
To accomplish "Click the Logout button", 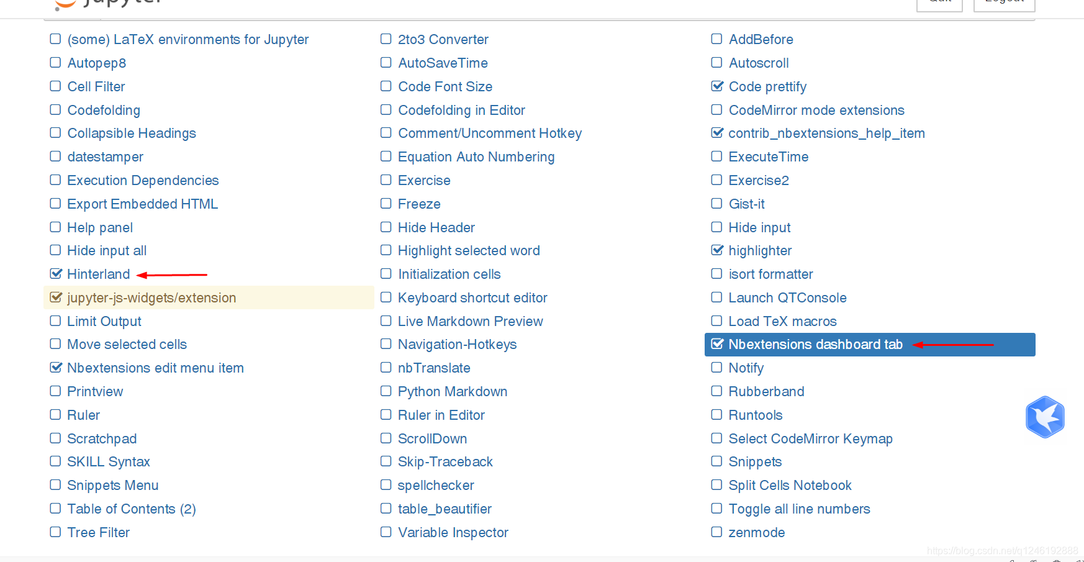I will pos(1004,2).
